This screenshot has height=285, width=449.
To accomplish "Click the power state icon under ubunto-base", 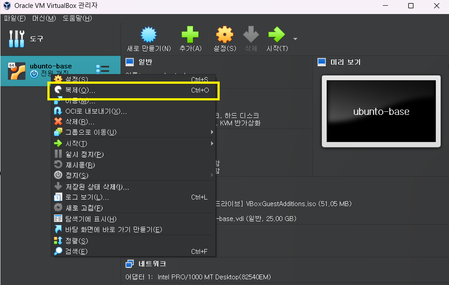I will [x=34, y=74].
